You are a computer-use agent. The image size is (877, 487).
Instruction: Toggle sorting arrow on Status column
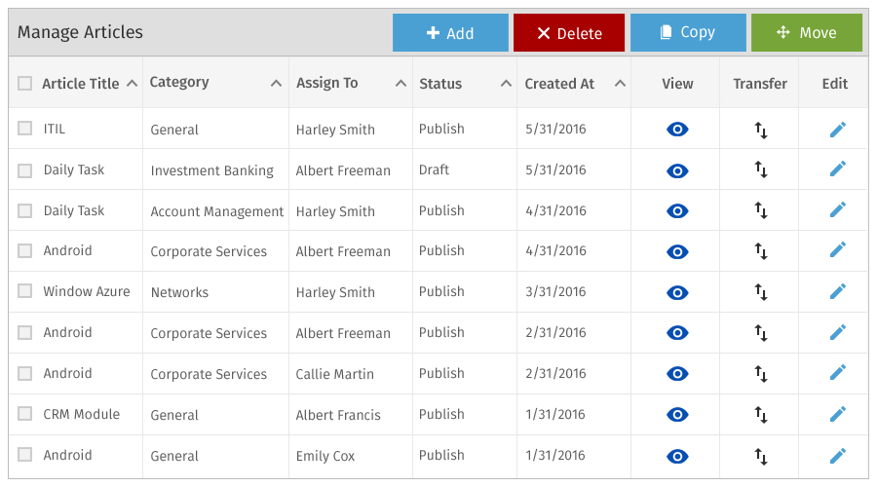click(506, 84)
